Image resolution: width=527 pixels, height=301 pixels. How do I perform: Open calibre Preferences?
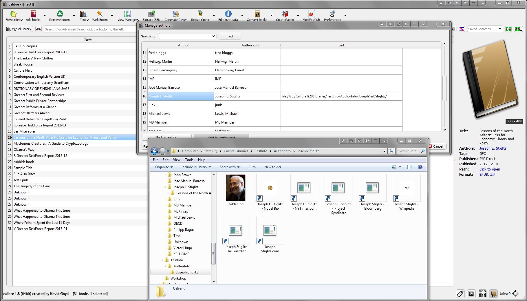click(332, 14)
